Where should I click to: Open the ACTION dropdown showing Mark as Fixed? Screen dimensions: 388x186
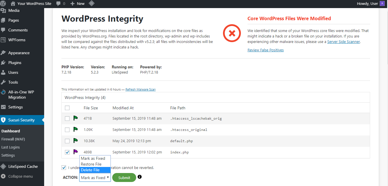click(x=95, y=178)
